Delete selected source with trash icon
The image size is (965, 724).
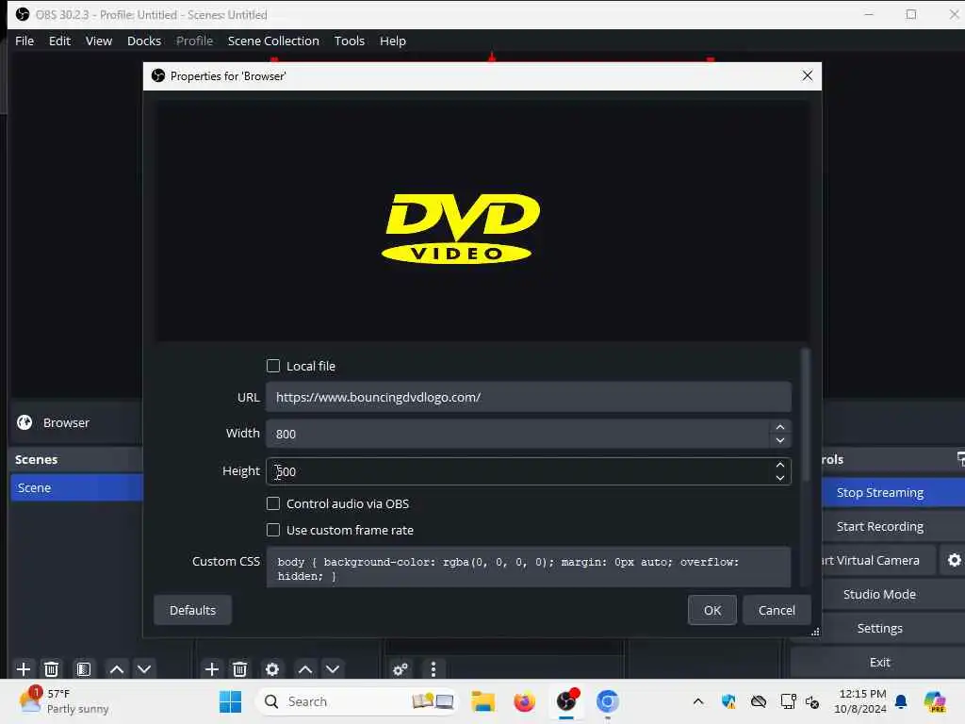(240, 669)
